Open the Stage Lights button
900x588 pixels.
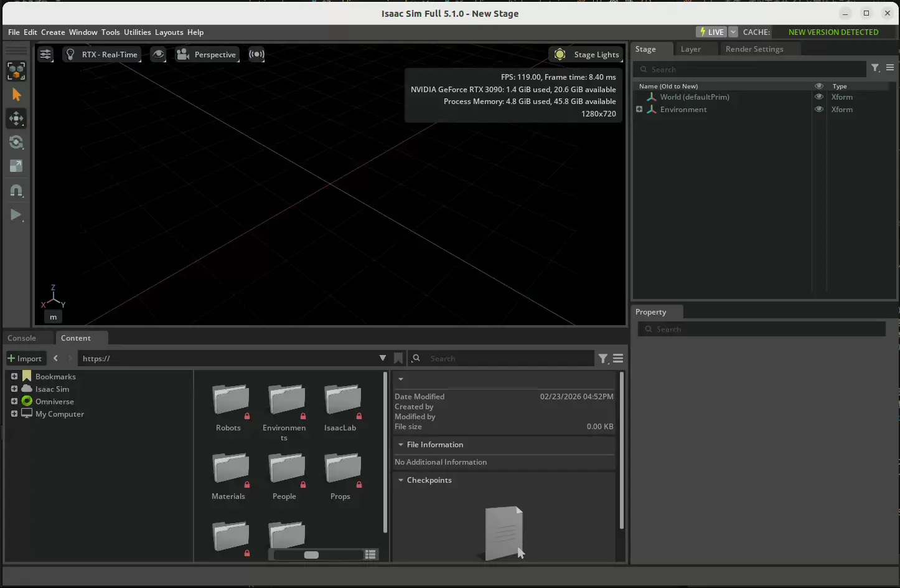[x=586, y=55]
